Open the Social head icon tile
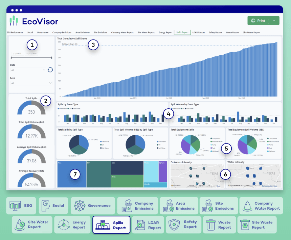291x240 pixels. pyautogui.click(x=46, y=206)
